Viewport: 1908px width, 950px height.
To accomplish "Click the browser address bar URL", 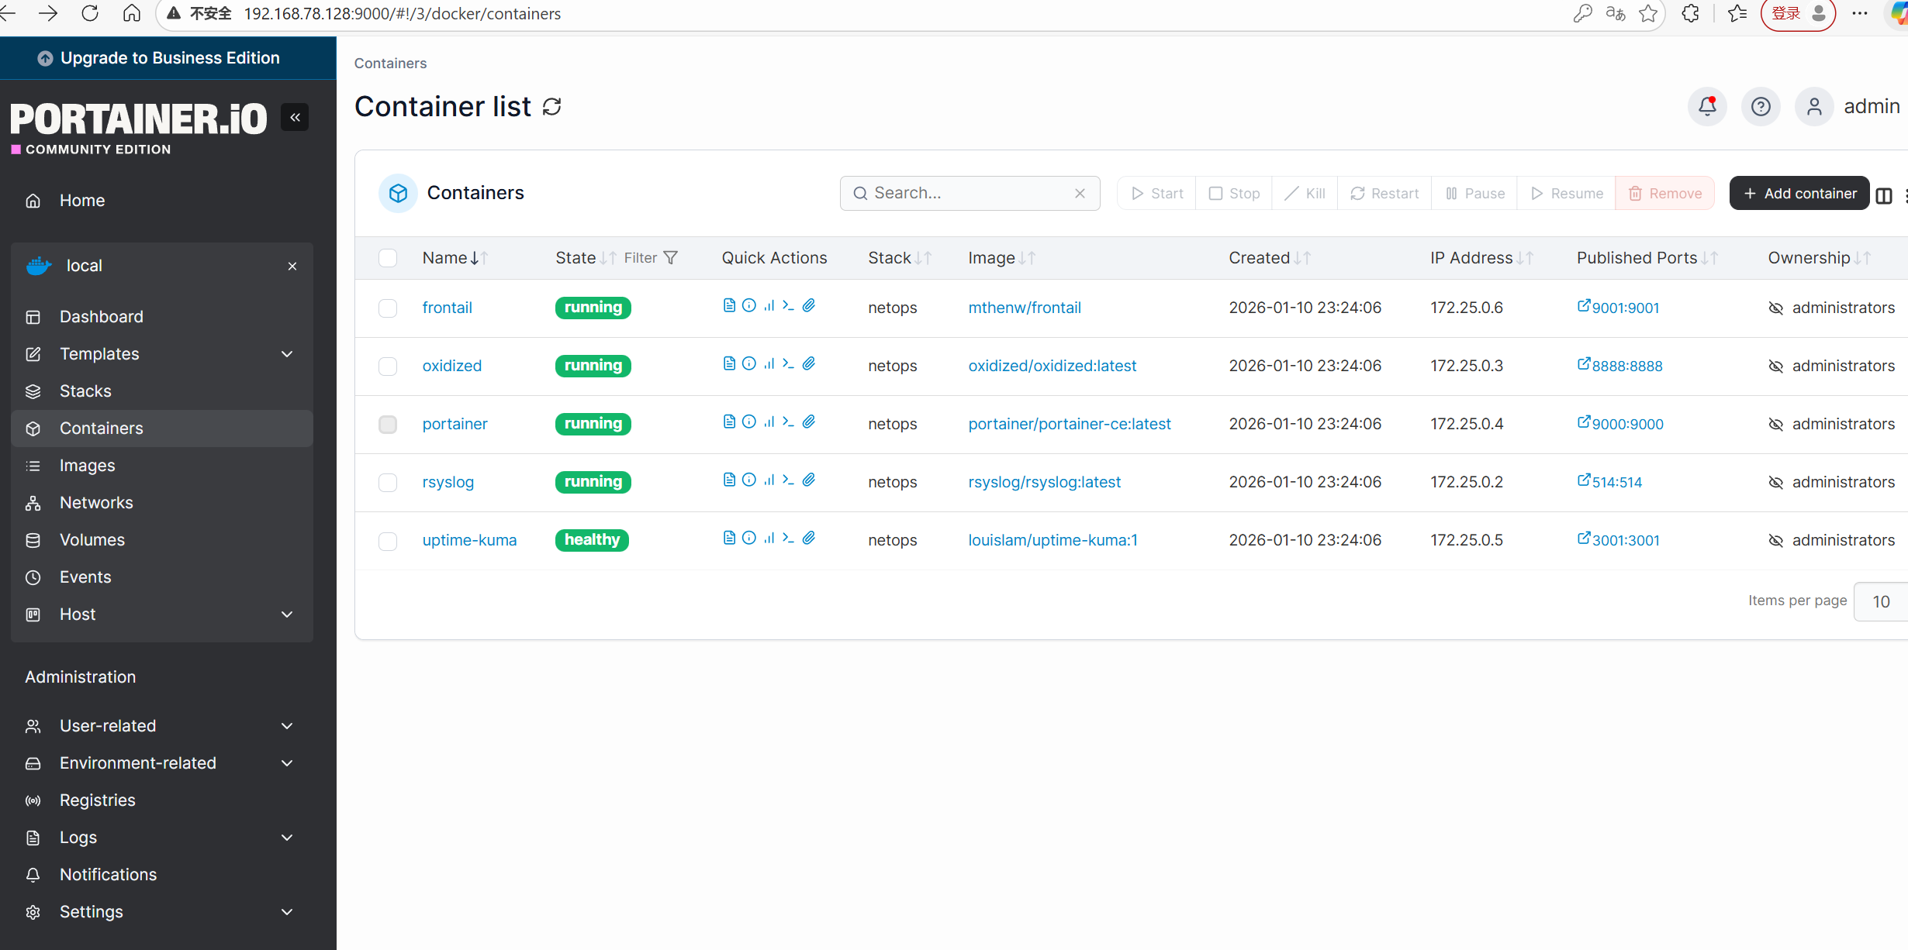I will pyautogui.click(x=402, y=14).
